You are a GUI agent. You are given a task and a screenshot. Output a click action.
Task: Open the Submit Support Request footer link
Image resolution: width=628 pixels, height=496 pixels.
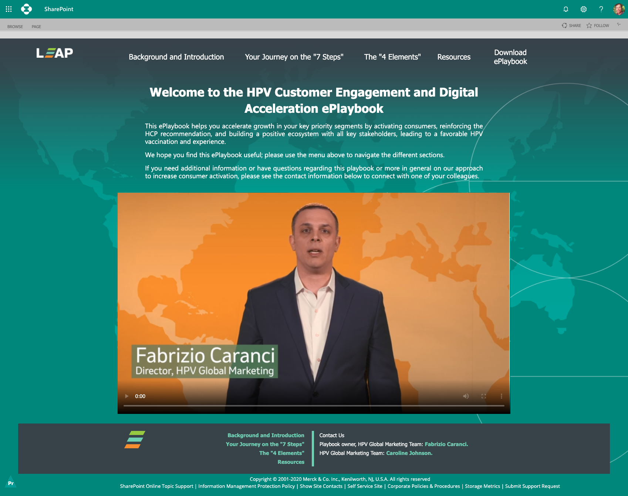pyautogui.click(x=532, y=486)
